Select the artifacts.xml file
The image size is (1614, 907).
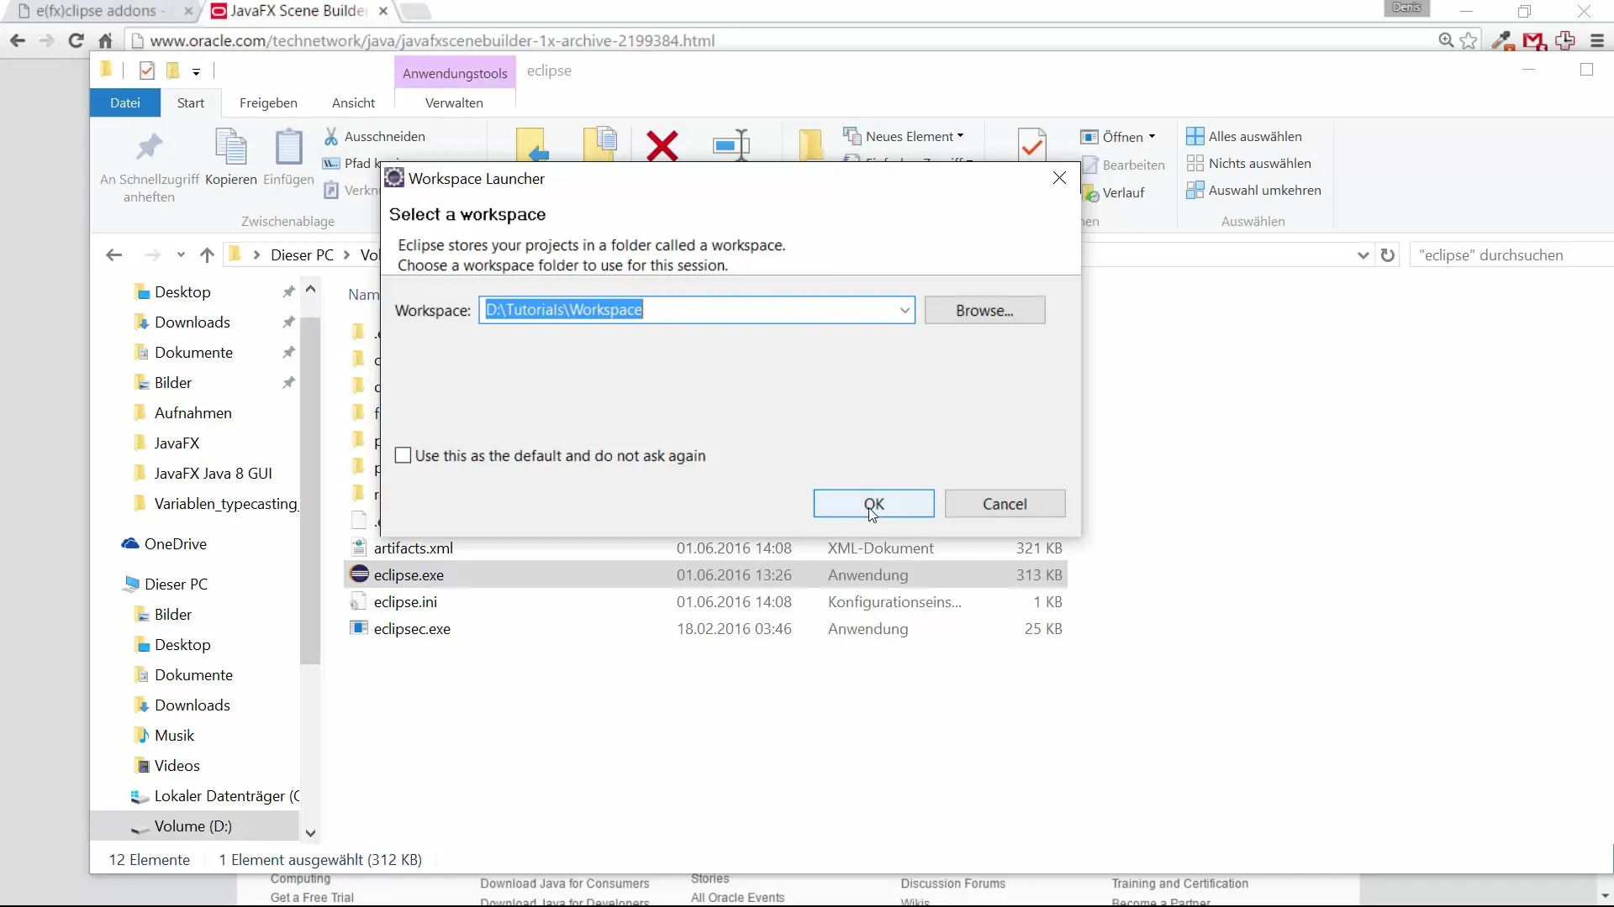[413, 548]
